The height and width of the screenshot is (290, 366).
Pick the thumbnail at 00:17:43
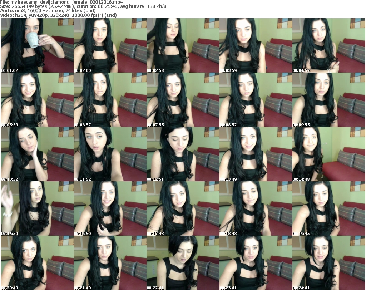pos(183,209)
